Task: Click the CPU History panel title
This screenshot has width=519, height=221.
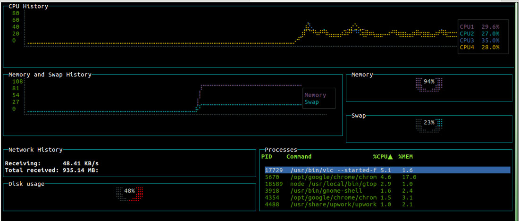Action: pyautogui.click(x=28, y=6)
